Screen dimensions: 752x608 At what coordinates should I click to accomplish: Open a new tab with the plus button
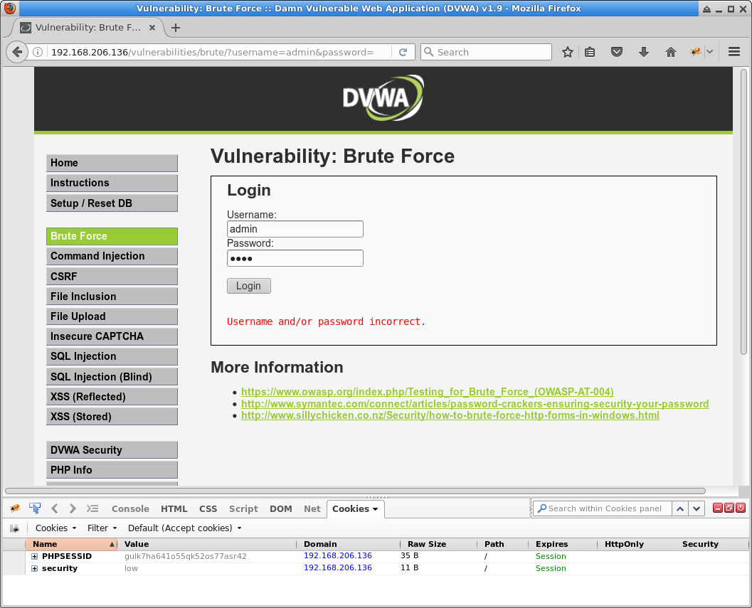coord(176,28)
